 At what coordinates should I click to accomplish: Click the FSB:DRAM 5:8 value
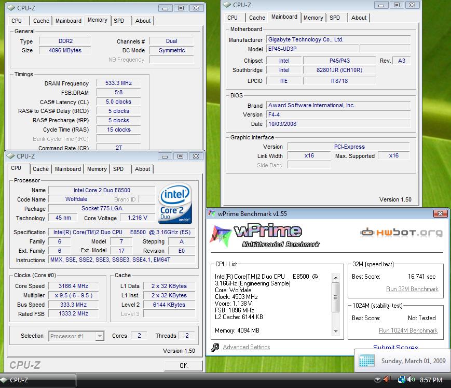point(118,93)
